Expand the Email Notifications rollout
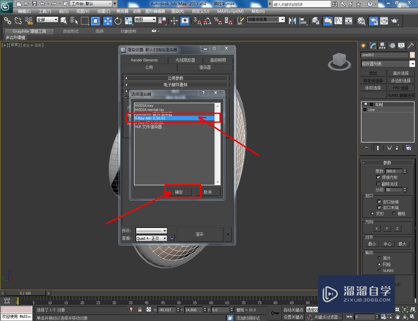The image size is (418, 321). [176, 85]
